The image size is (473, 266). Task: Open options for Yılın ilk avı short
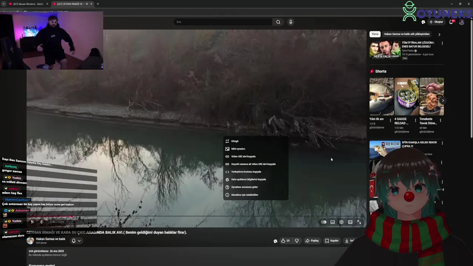click(390, 120)
